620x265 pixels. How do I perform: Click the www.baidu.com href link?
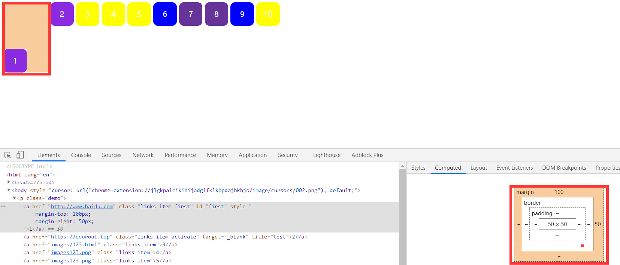(x=82, y=206)
